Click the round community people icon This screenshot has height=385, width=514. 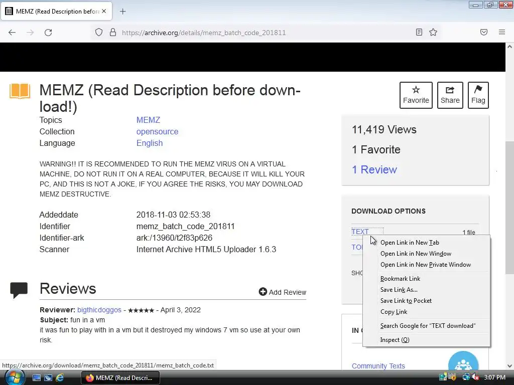pyautogui.click(x=463, y=361)
